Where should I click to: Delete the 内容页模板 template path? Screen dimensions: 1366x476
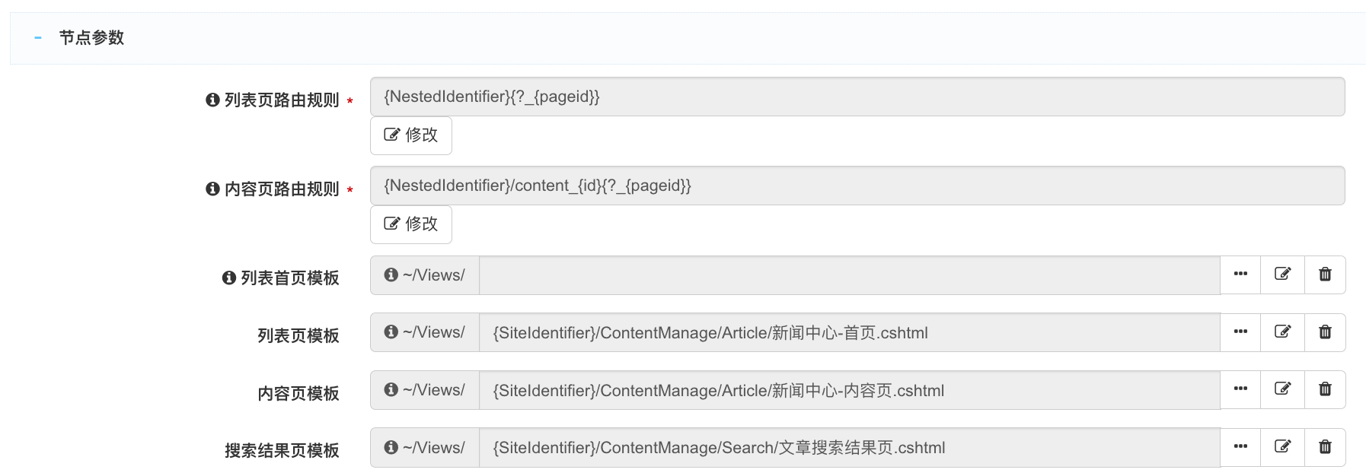click(1325, 389)
